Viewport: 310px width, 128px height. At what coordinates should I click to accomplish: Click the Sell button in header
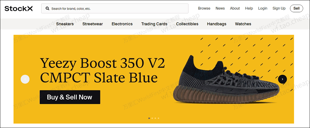point(296,8)
